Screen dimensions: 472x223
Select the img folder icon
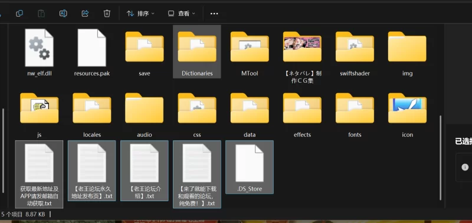coord(407,47)
